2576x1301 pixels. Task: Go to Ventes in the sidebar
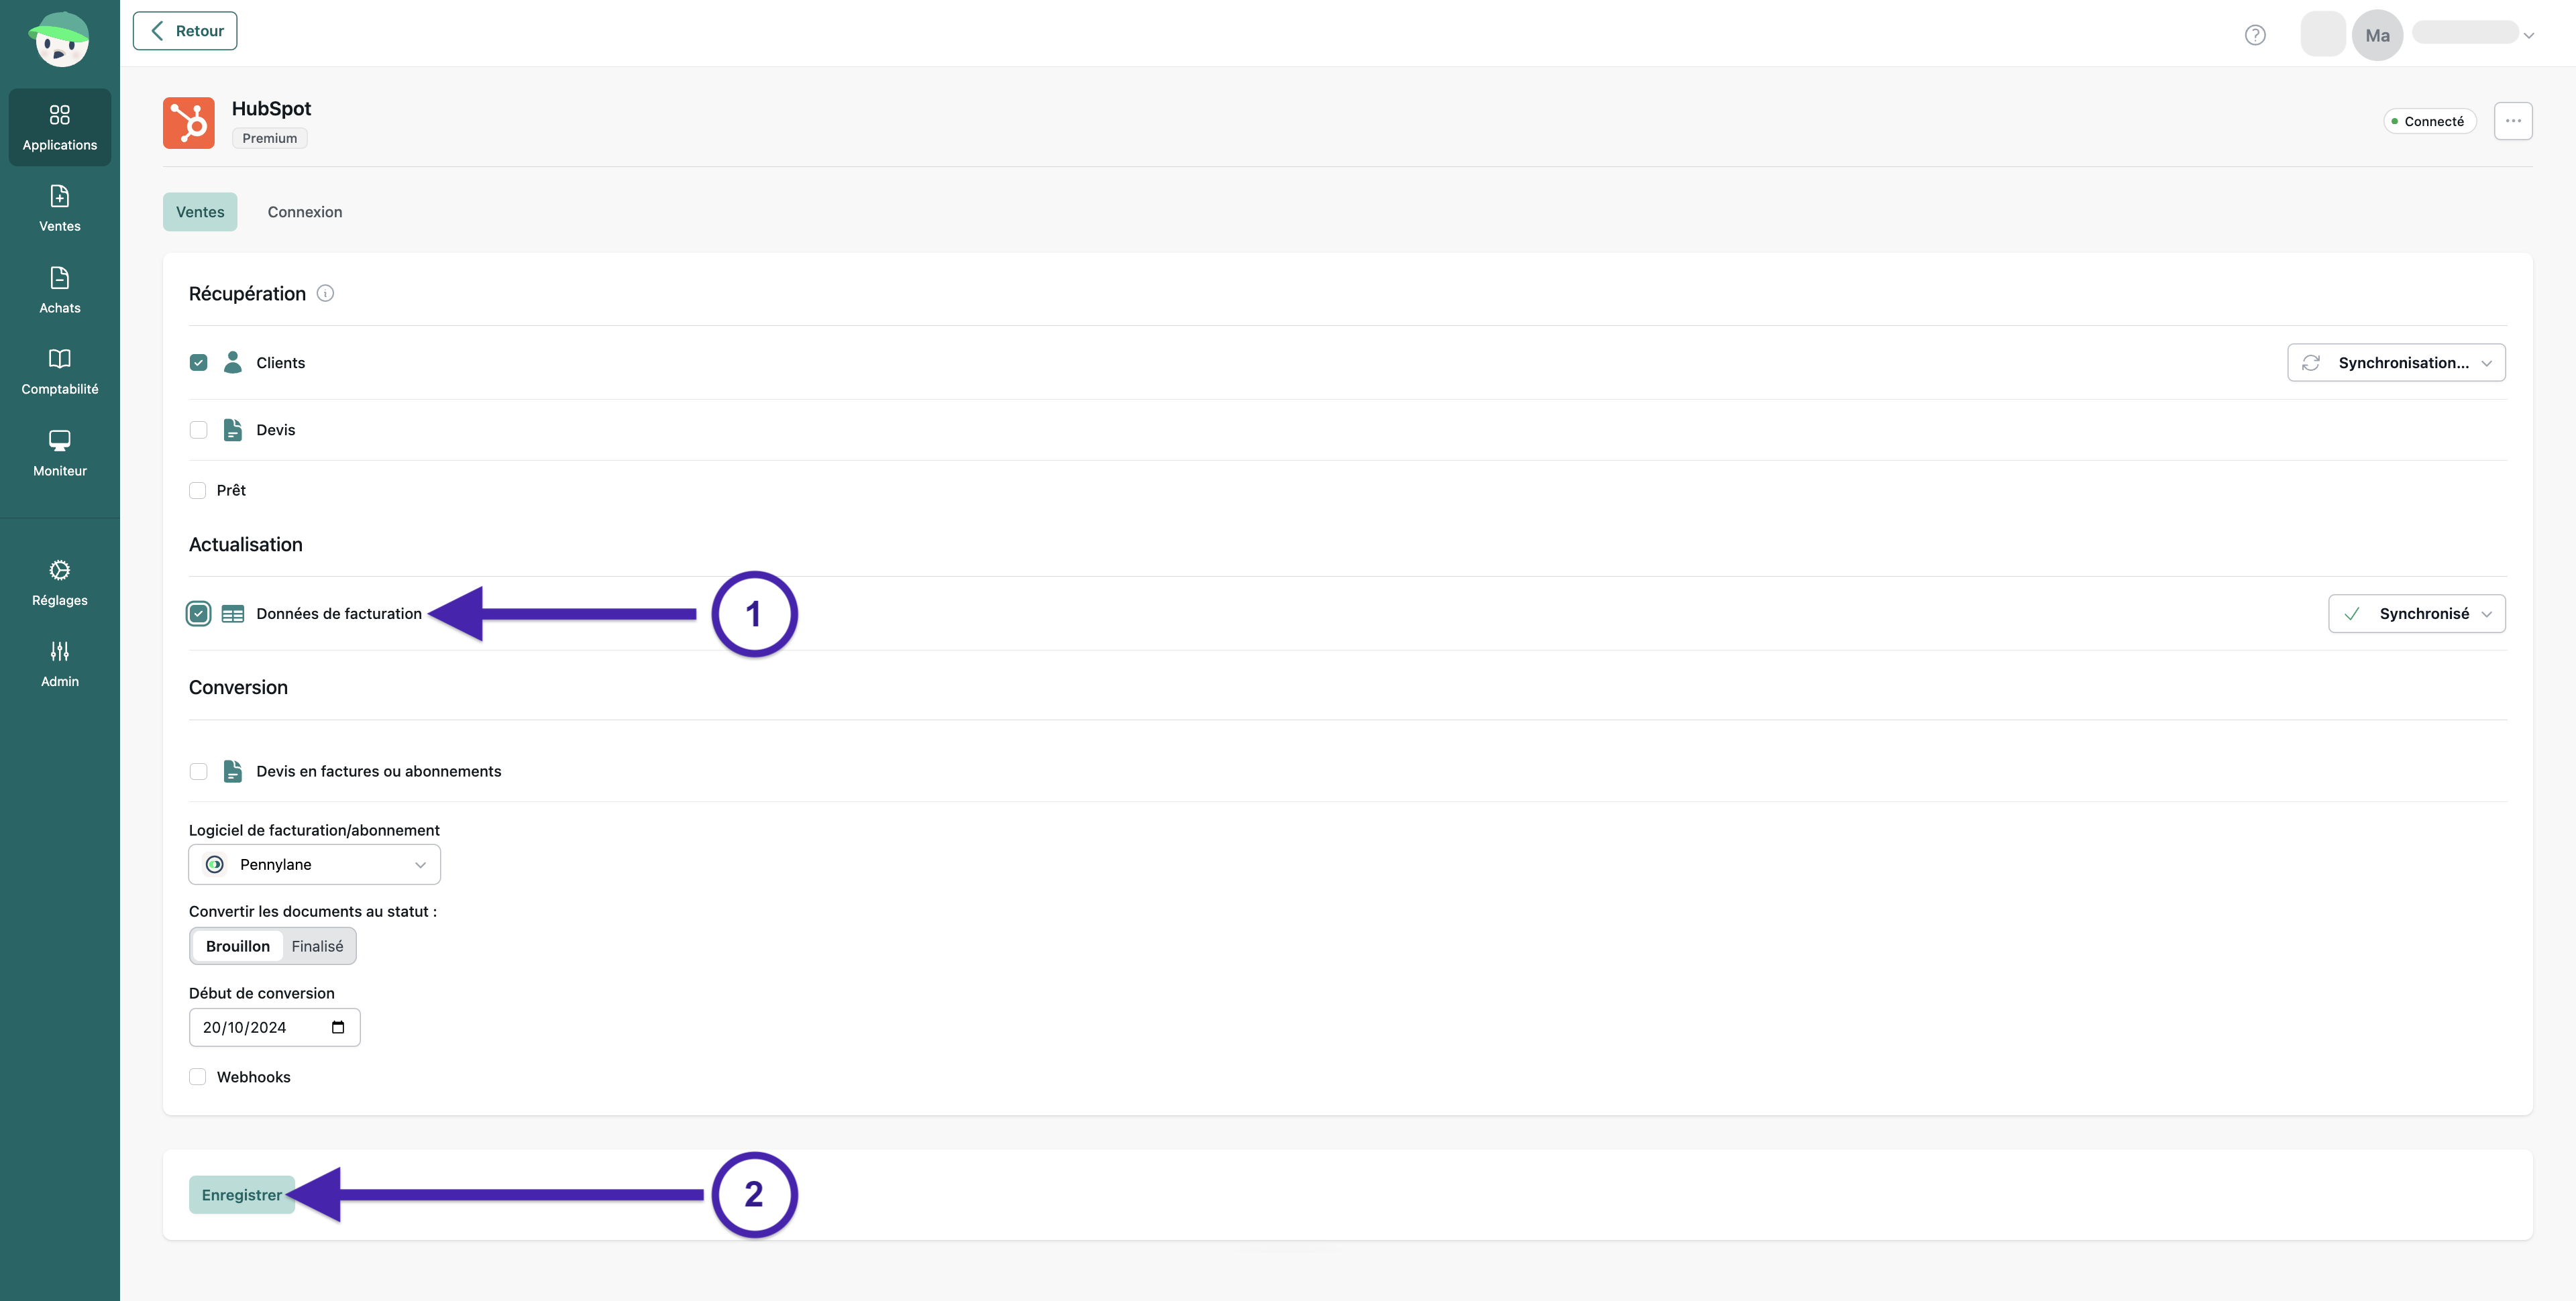(x=60, y=208)
